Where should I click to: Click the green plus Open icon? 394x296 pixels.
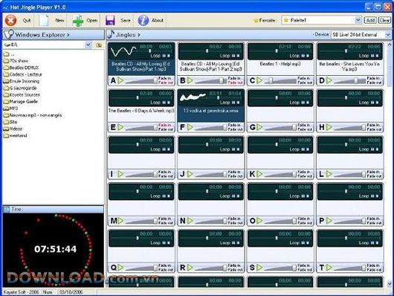click(77, 21)
